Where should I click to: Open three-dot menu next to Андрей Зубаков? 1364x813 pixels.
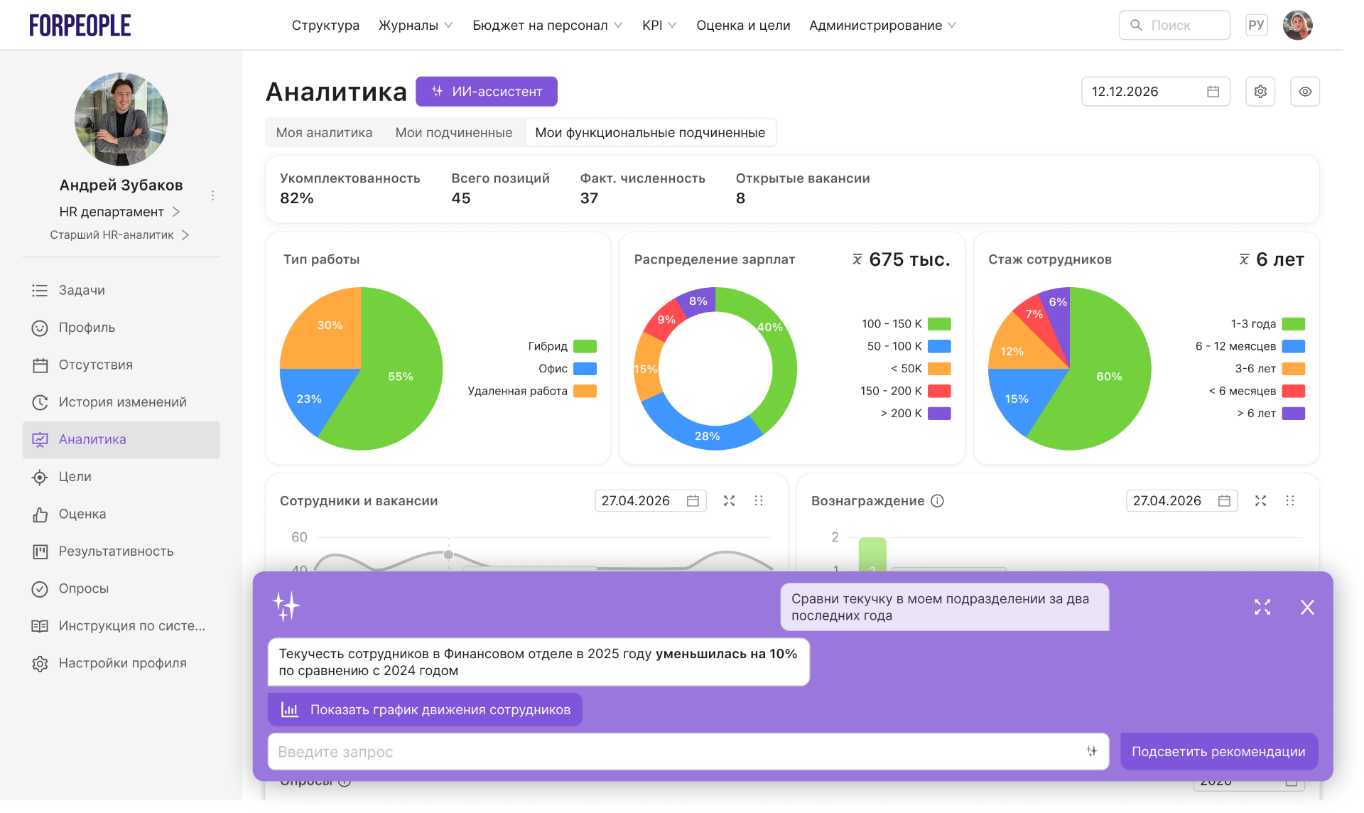(x=212, y=195)
